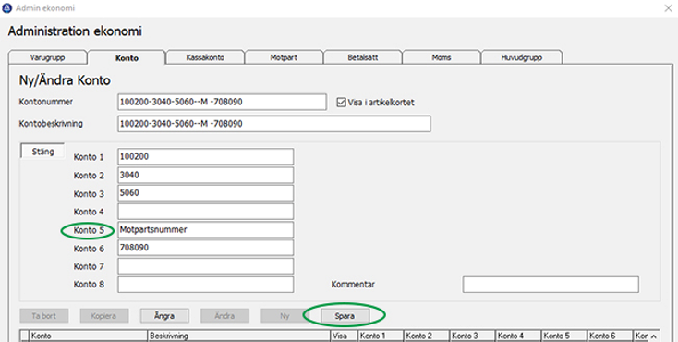The width and height of the screenshot is (678, 342).
Task: Click the select-all box in table header
Action: pyautogui.click(x=25, y=336)
